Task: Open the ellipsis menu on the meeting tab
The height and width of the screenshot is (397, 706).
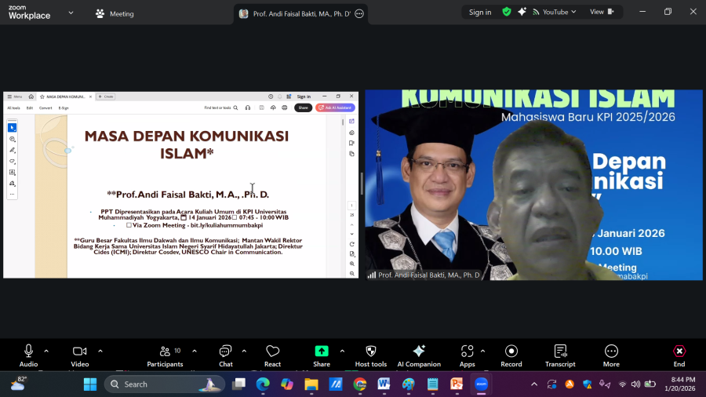Action: [x=359, y=14]
